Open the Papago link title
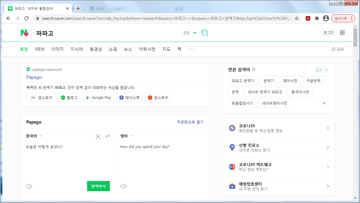Image resolution: width=360 pixels, height=203 pixels. [34, 77]
